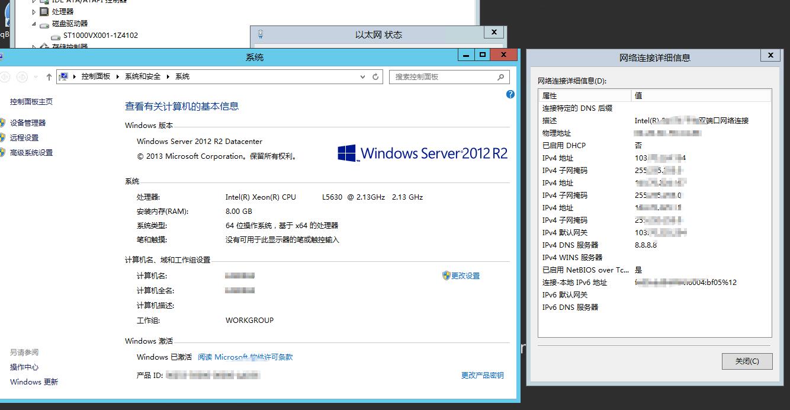The image size is (790, 410).
Task: Click the ST1000VX001 disk icon
Action: (x=56, y=36)
